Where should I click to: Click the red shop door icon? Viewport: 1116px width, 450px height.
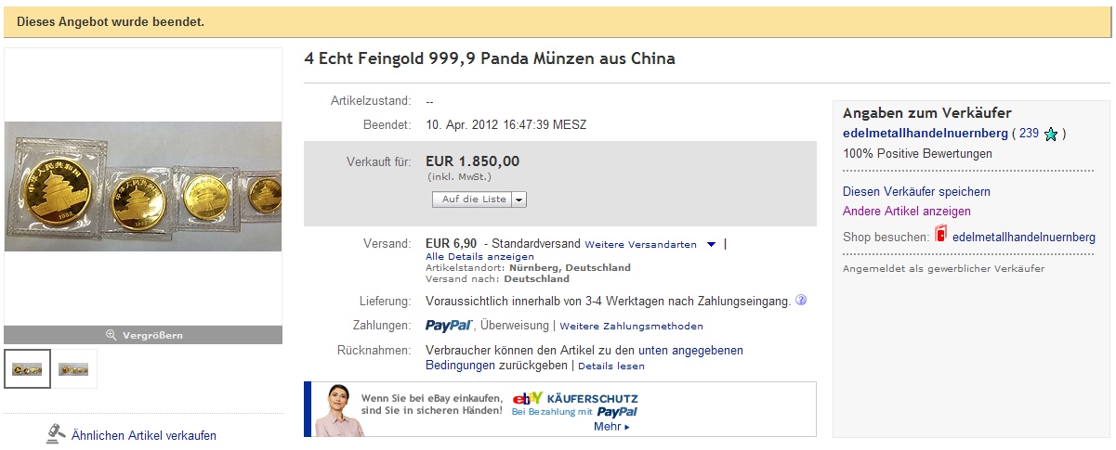pyautogui.click(x=941, y=236)
